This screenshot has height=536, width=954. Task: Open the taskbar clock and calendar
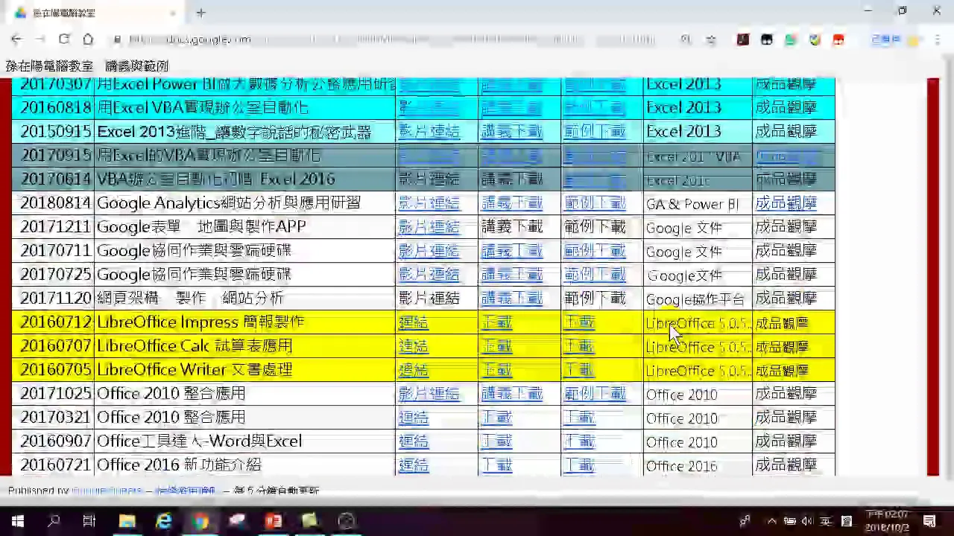pyautogui.click(x=887, y=521)
